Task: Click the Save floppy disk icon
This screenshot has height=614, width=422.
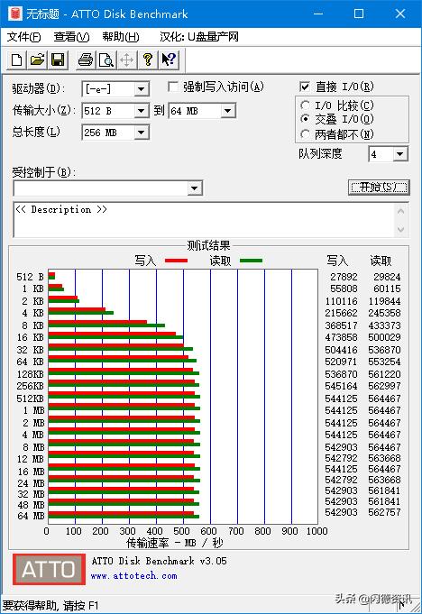Action: coord(58,60)
